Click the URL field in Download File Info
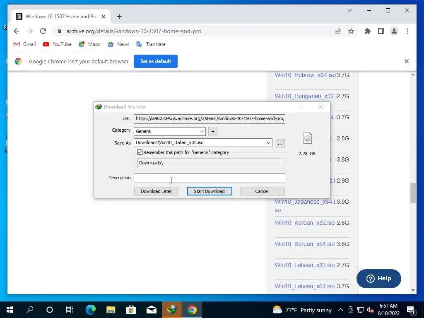 (209, 119)
